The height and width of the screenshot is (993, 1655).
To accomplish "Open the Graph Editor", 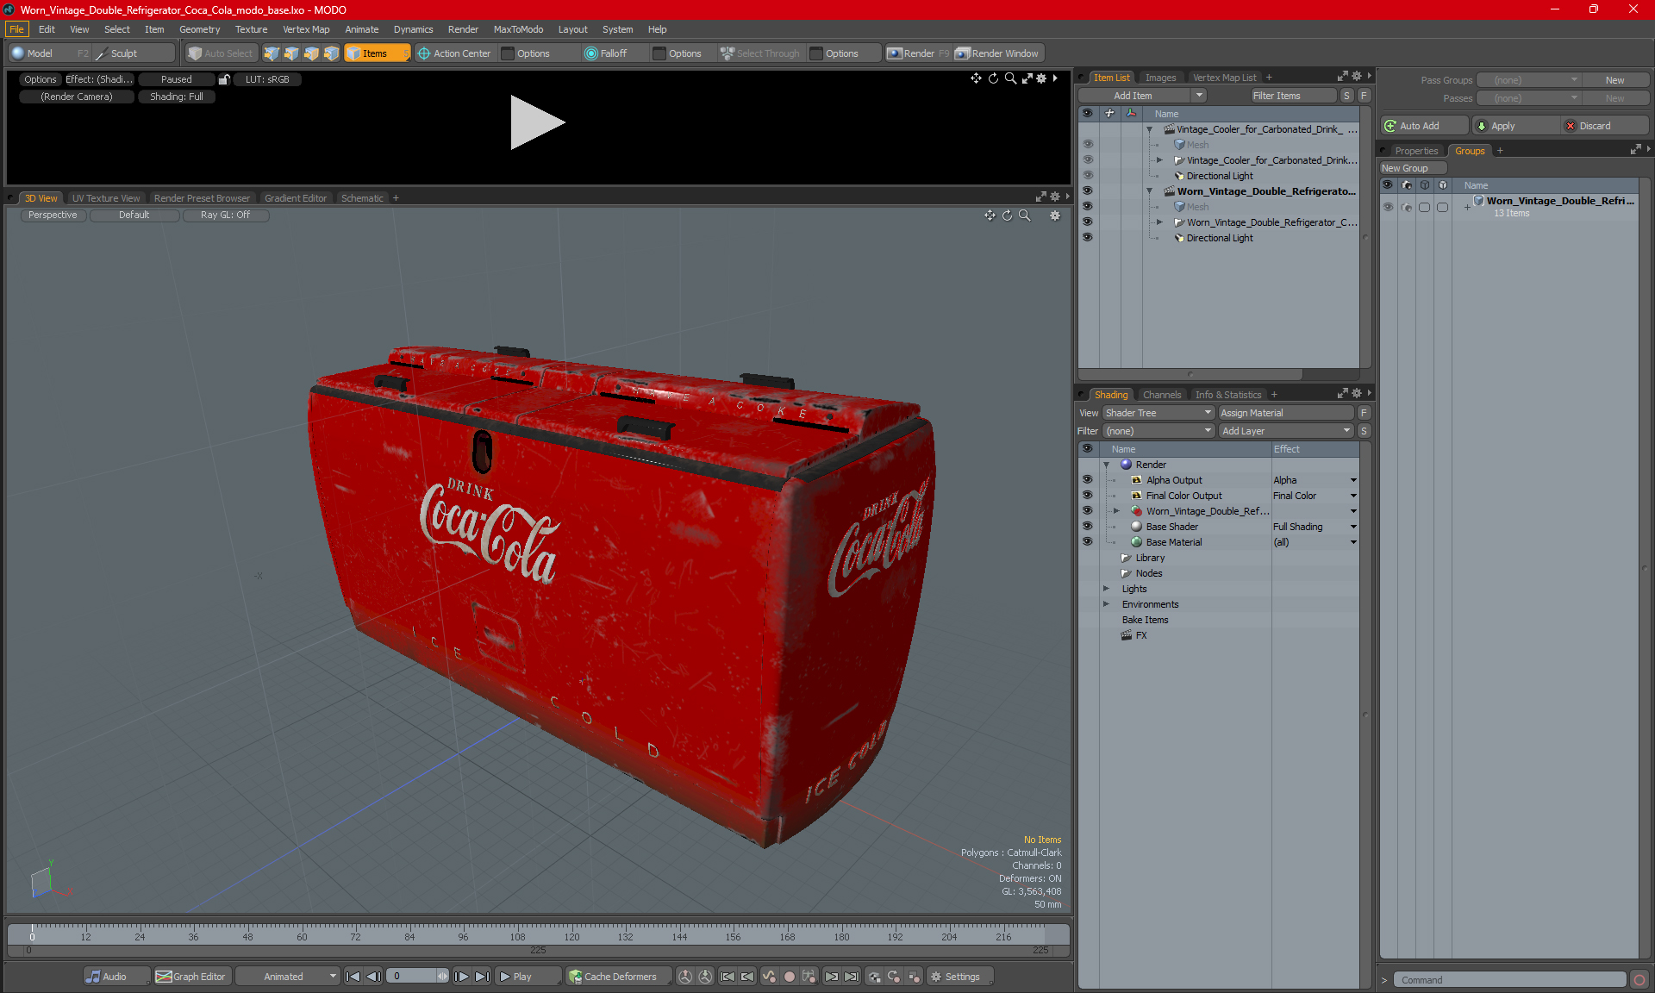I will 190,977.
